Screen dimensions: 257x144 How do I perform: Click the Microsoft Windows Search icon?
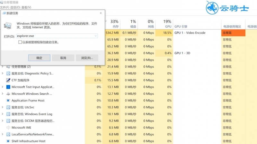[8, 94]
